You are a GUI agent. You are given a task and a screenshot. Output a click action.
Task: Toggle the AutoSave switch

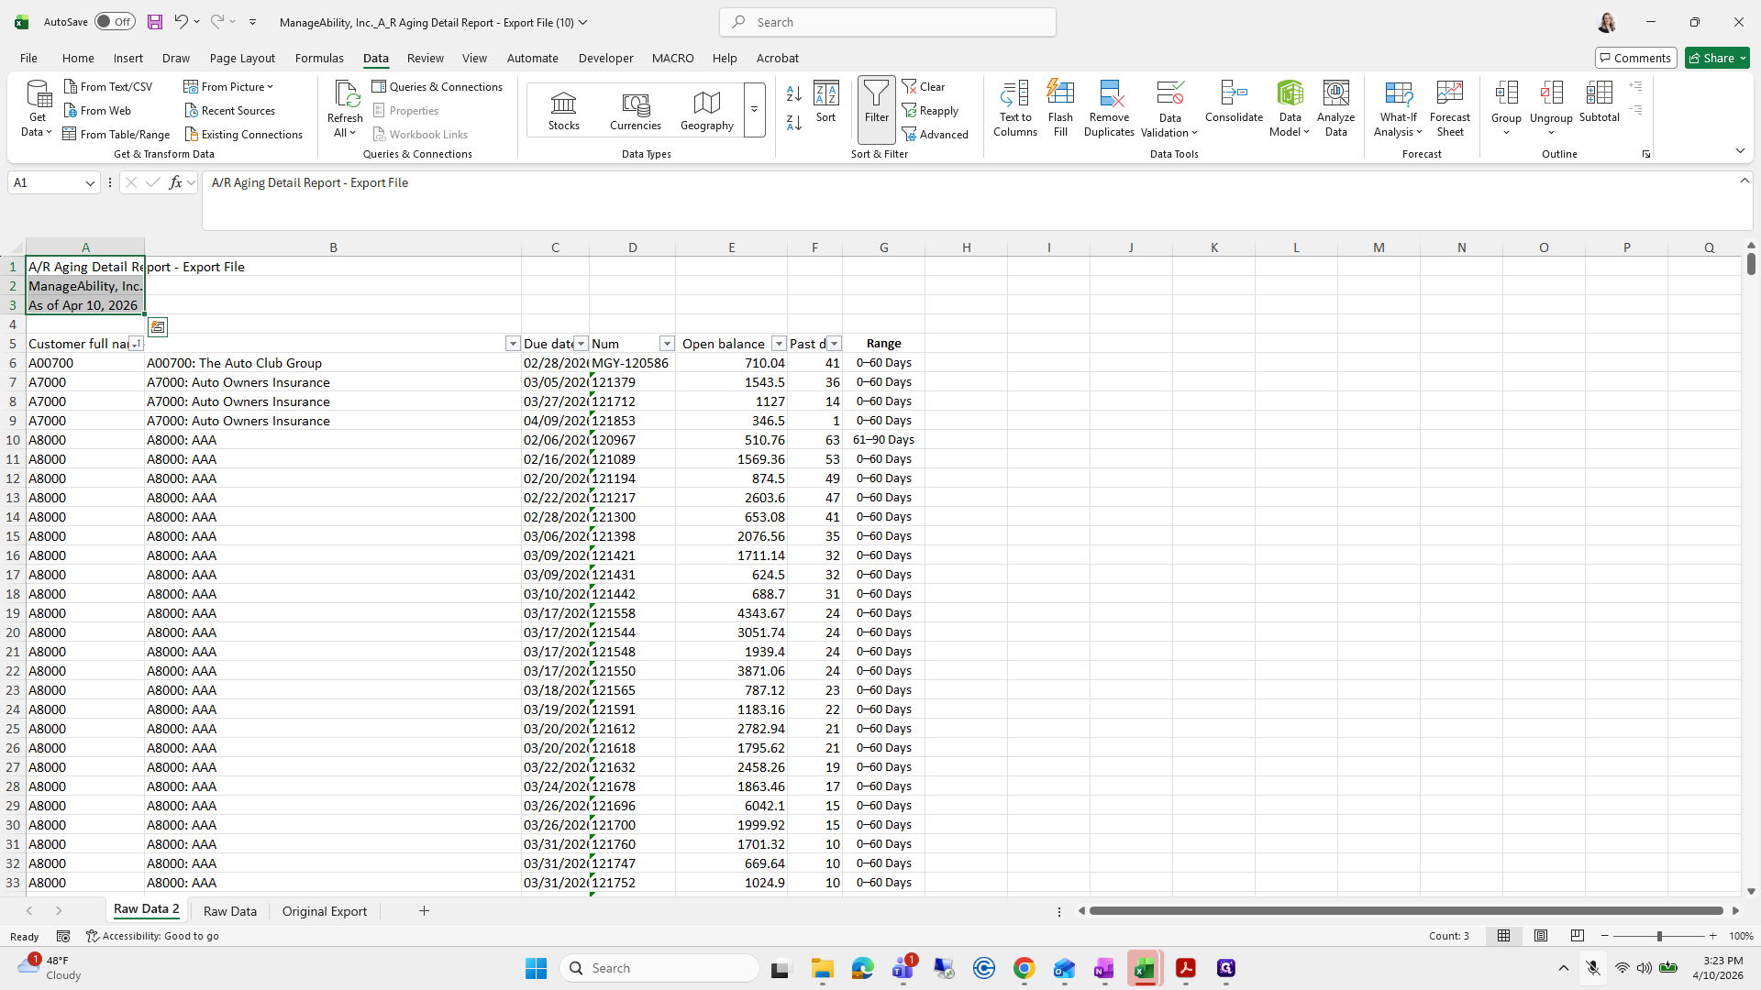pos(115,22)
